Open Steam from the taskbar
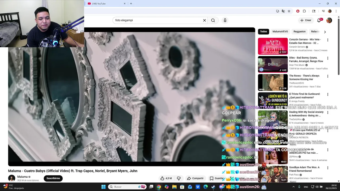Viewport: 340px width, 191px height. 213,187
